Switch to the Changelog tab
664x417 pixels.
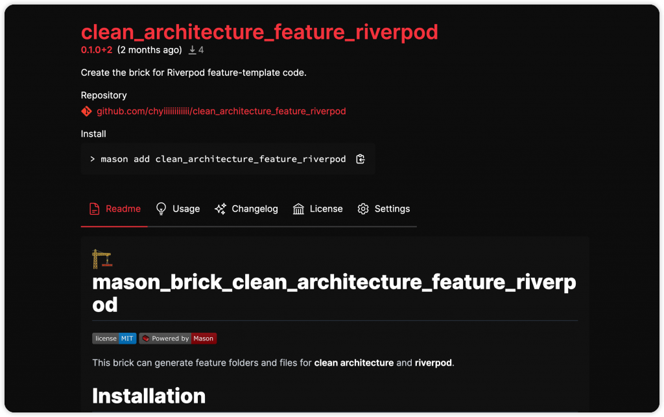pyautogui.click(x=246, y=209)
